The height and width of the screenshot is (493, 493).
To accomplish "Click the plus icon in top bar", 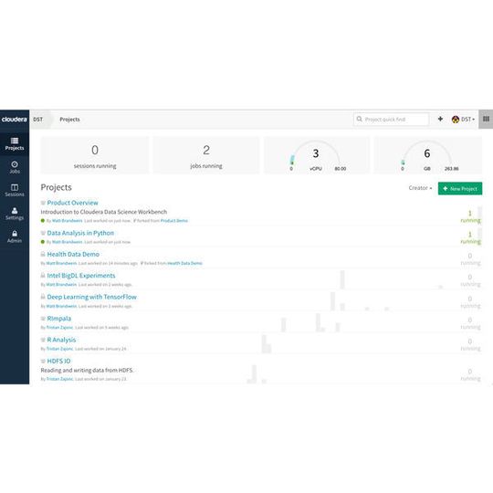I will pyautogui.click(x=440, y=119).
